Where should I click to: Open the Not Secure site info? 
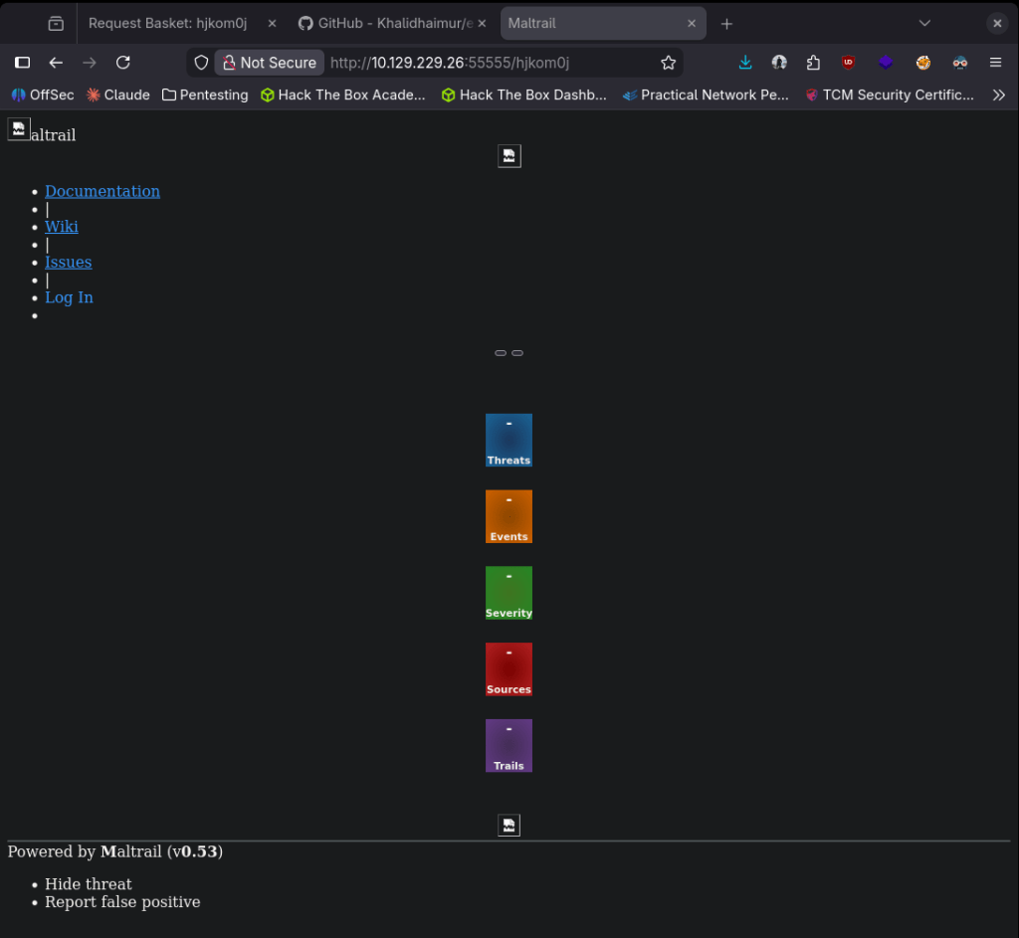(x=269, y=63)
